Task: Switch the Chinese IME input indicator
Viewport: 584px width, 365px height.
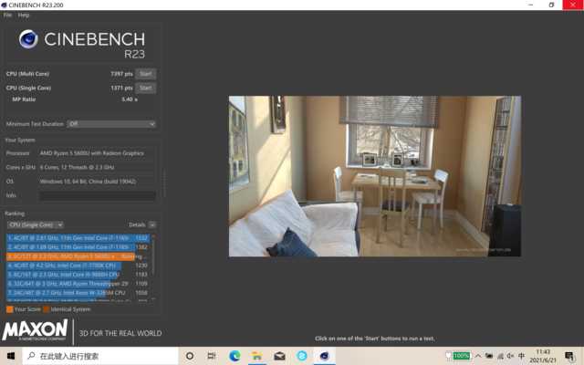Action: tap(521, 356)
